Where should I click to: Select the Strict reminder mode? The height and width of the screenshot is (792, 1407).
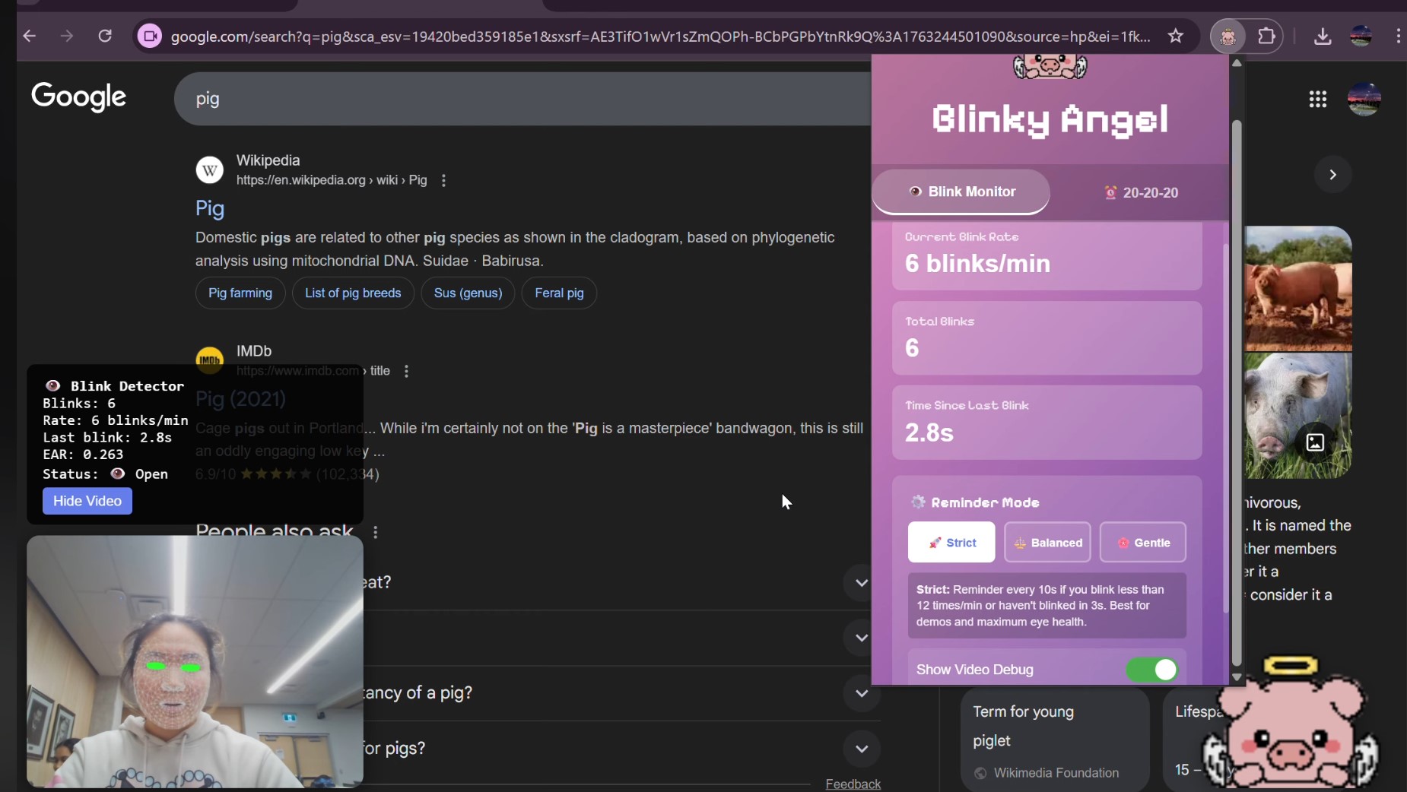point(951,543)
